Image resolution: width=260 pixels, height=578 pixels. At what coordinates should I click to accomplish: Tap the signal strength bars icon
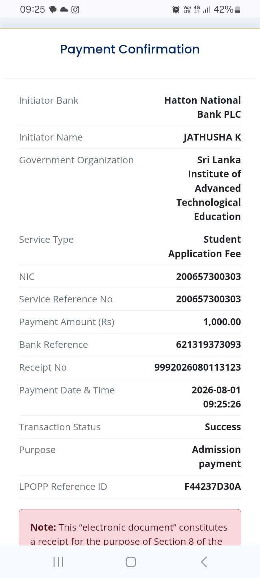207,10
